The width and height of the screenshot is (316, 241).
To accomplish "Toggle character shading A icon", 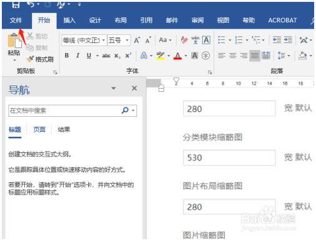I will 195,56.
